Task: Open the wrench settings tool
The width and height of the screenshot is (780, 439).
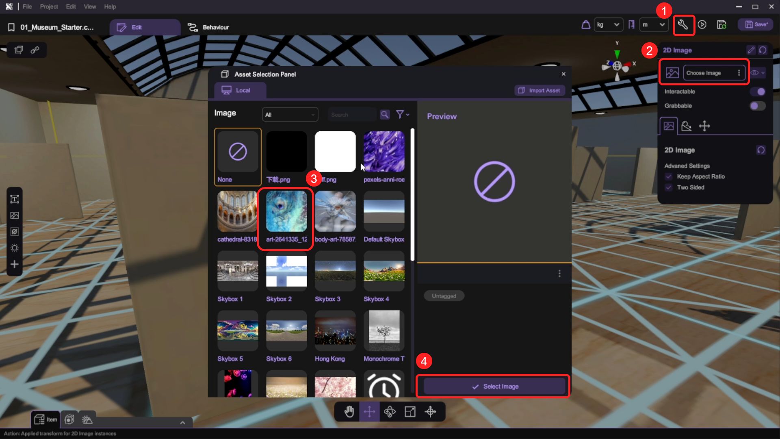Action: (x=683, y=25)
